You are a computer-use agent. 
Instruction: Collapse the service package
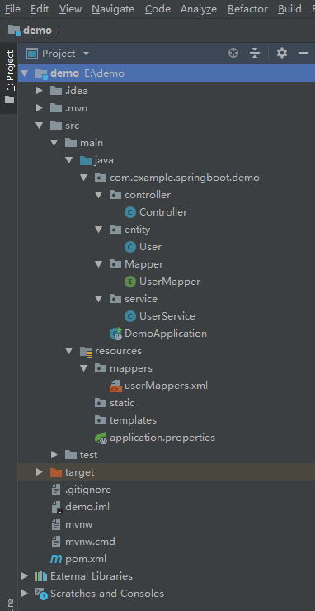tap(98, 299)
